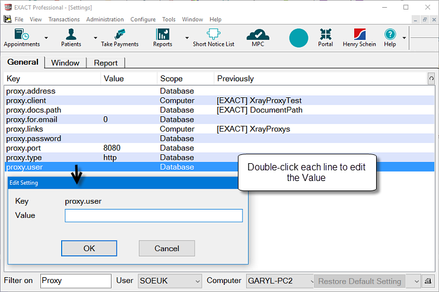Switch to the Window tab
The image size is (439, 292).
(65, 63)
